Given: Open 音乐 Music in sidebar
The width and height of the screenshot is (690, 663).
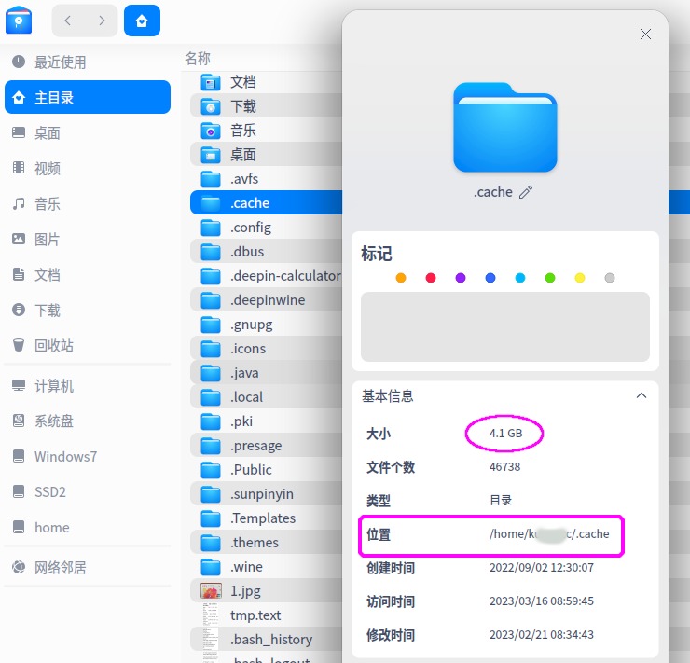Looking at the screenshot, I should (88, 203).
